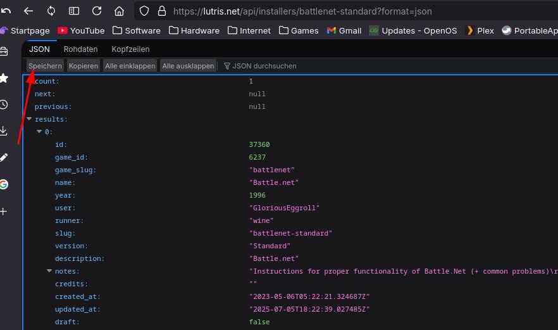558x330 pixels.
Task: Toggle the sidebar panel icon
Action: 74,11
